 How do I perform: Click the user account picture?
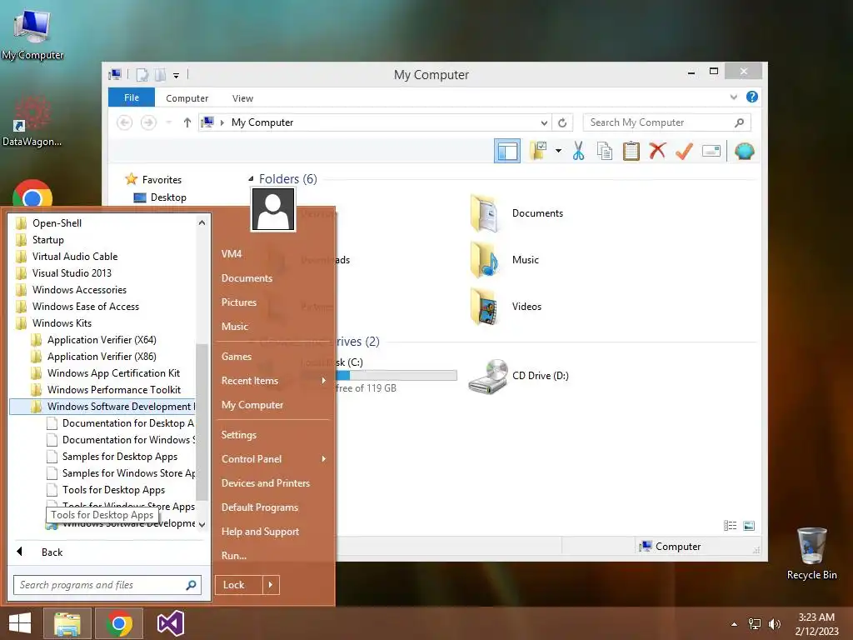tap(273, 209)
